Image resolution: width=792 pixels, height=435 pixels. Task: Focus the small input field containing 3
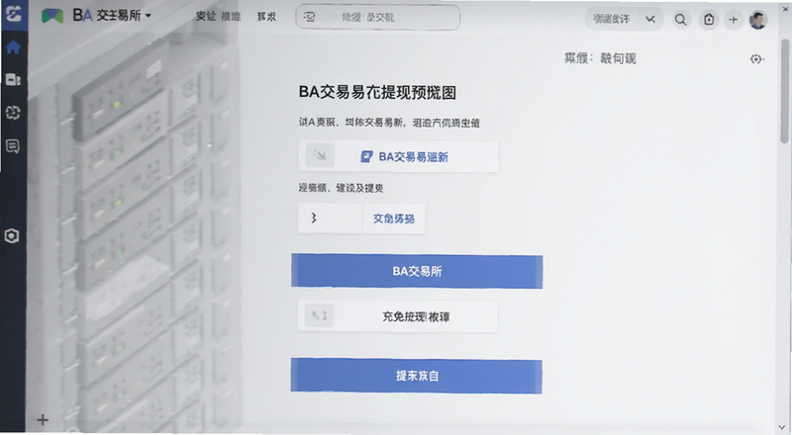331,218
